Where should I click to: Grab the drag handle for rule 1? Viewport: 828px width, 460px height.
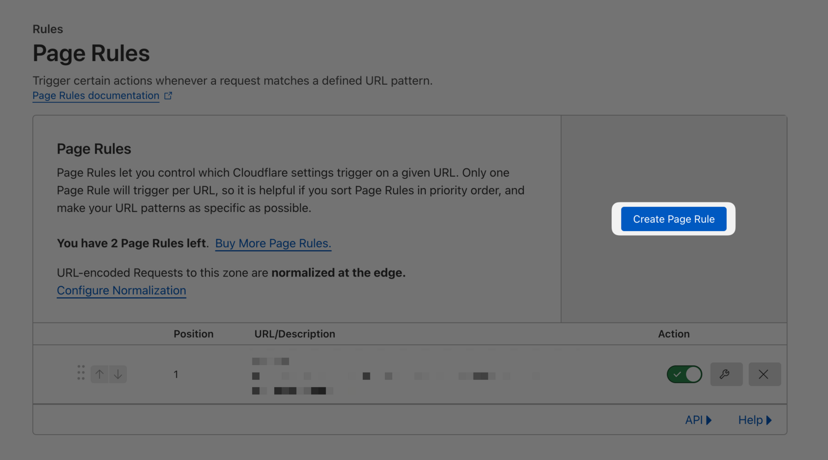coord(81,373)
